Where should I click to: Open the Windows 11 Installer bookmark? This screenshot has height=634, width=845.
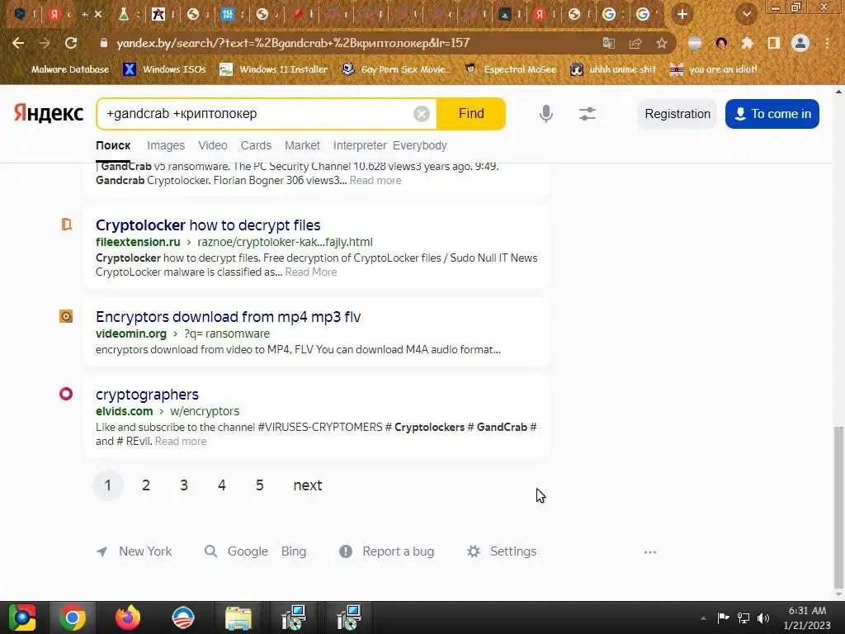click(x=274, y=69)
